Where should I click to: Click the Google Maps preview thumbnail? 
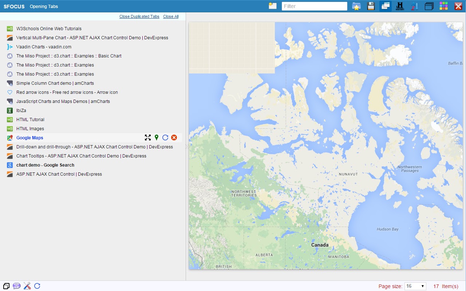[x=325, y=146]
